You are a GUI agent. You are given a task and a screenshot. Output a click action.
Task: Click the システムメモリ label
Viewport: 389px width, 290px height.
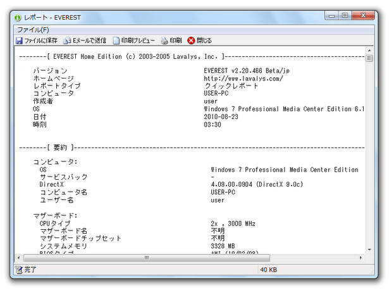point(63,246)
